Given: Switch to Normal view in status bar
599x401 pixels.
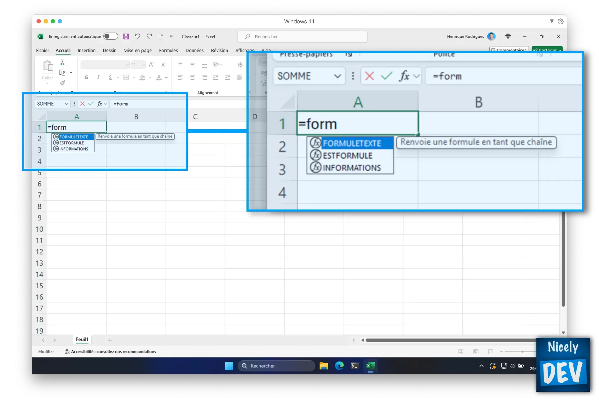Looking at the screenshot, I should tap(461, 352).
